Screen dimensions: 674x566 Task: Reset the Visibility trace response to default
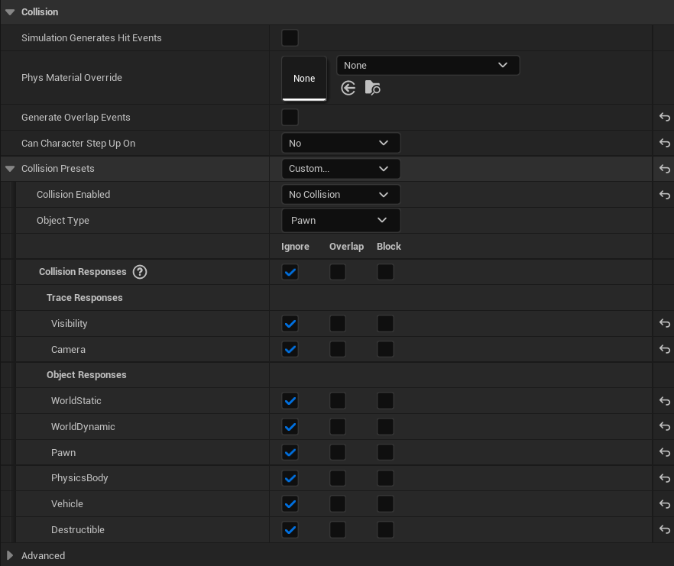664,323
